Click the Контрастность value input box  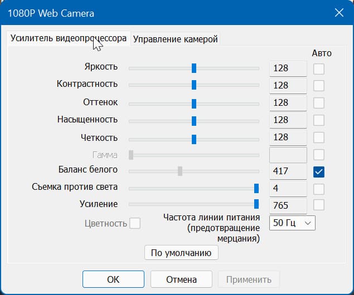click(x=288, y=86)
